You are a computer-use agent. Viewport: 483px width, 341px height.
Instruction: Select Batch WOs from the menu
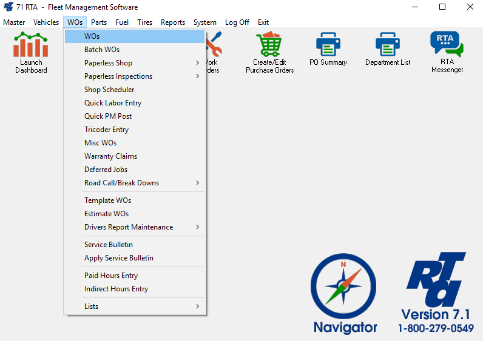[102, 50]
